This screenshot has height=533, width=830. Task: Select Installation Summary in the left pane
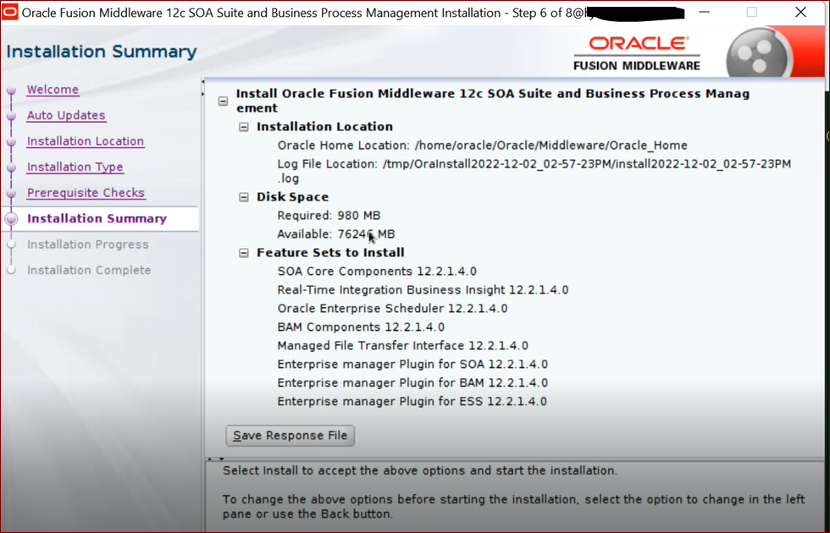[x=97, y=218]
